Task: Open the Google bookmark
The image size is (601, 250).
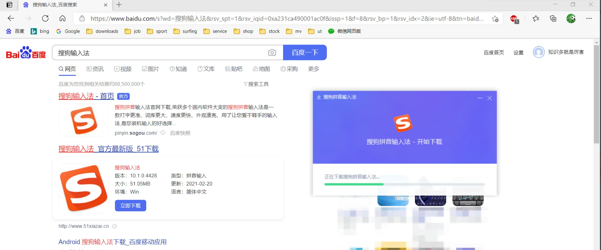Action: pos(68,31)
